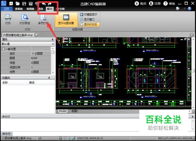Restore the inner drawing window
Screen dimensions: 196x141
[x=185, y=39]
